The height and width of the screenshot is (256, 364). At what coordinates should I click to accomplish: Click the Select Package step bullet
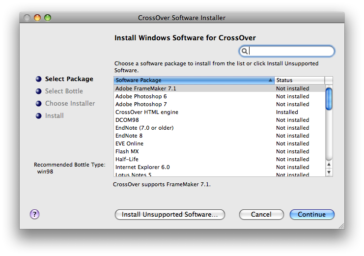pos(38,79)
